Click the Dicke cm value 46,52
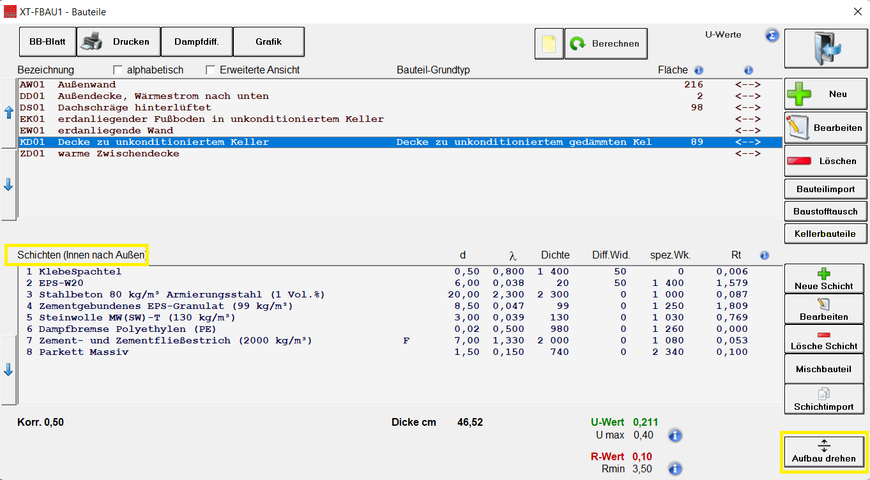This screenshot has width=870, height=480. 470,423
